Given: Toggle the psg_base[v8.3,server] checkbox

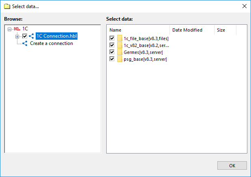Looking at the screenshot, I should click(112, 59).
